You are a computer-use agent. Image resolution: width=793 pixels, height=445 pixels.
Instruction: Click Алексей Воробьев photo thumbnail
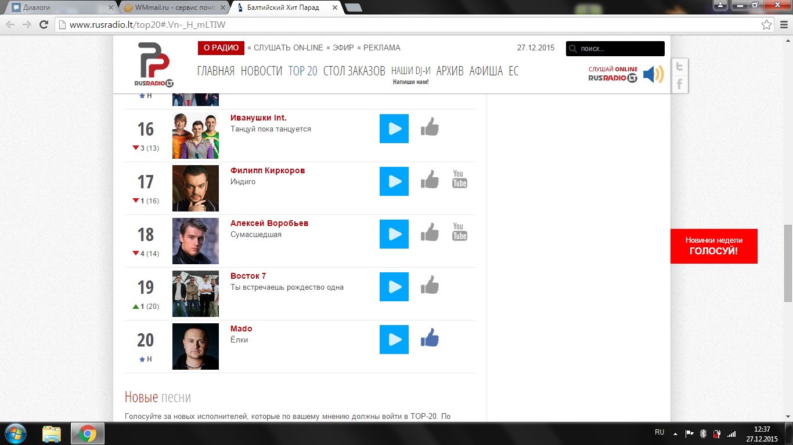pos(196,241)
